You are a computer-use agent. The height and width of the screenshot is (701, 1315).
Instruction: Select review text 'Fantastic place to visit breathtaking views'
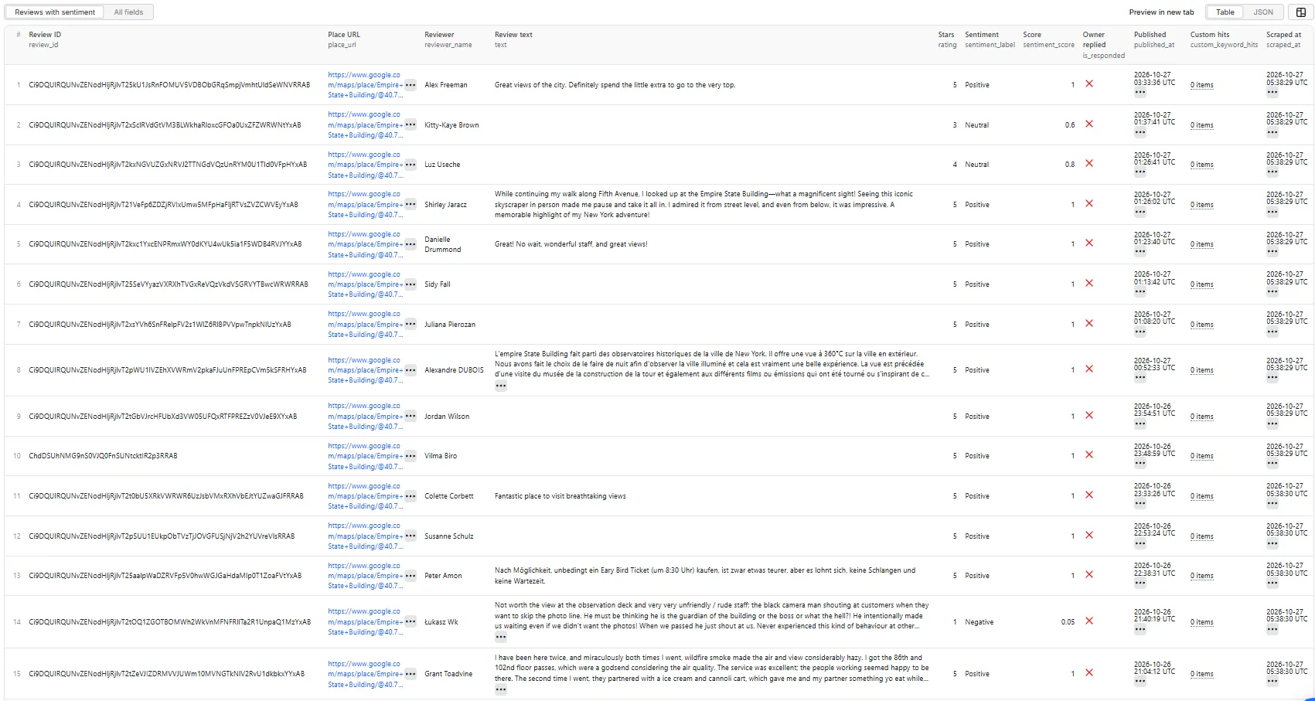click(560, 496)
